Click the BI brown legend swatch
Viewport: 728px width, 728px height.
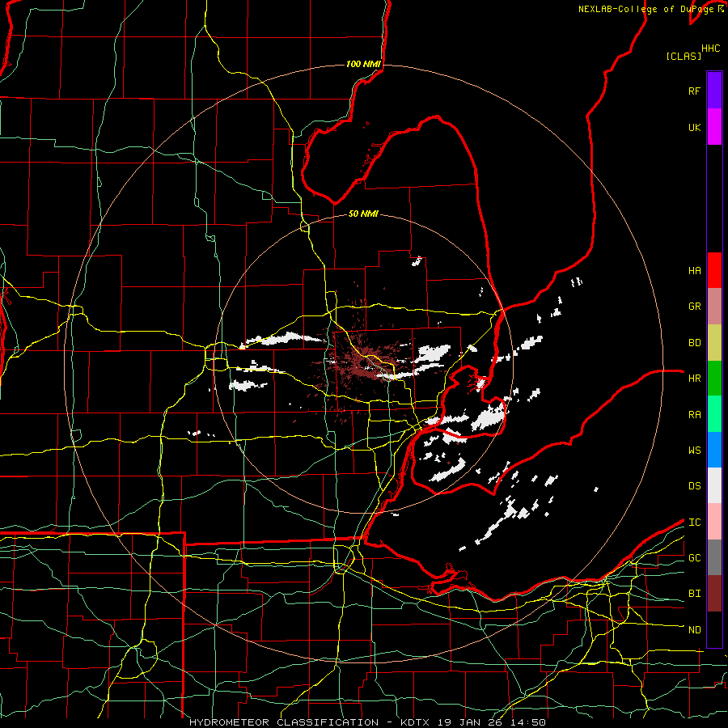pos(714,594)
